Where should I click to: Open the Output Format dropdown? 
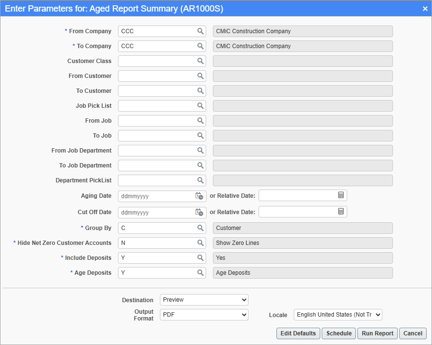click(204, 315)
